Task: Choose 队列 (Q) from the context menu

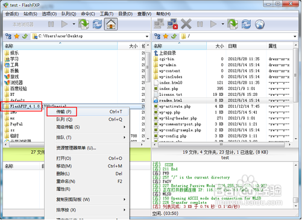Action: click(87, 119)
